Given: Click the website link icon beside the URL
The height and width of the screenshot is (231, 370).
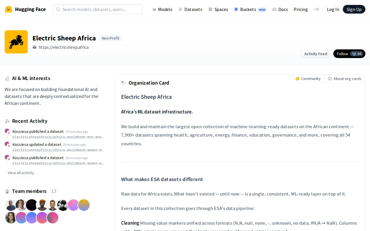Looking at the screenshot, I should tap(35, 47).
